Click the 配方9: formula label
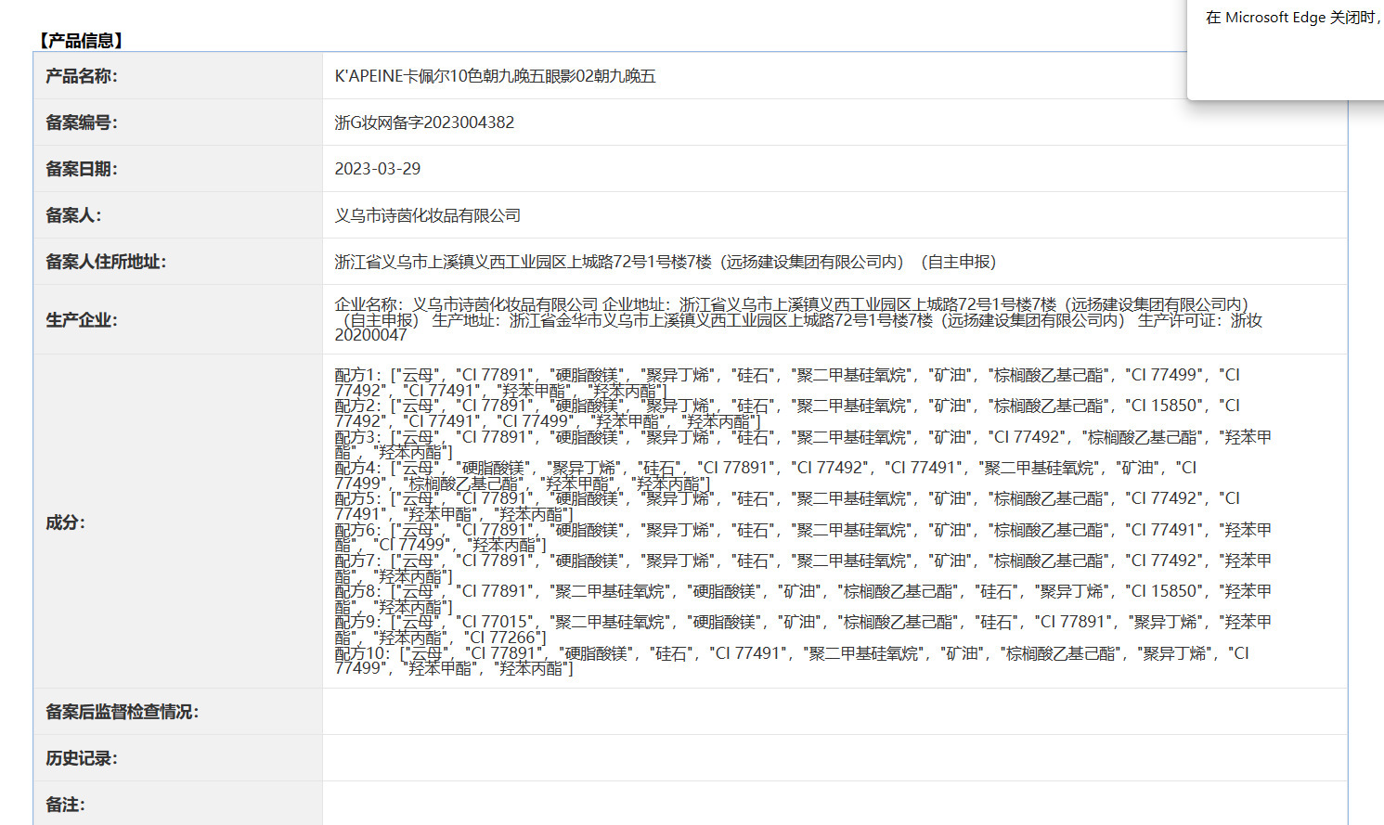This screenshot has height=825, width=1384. pos(360,622)
